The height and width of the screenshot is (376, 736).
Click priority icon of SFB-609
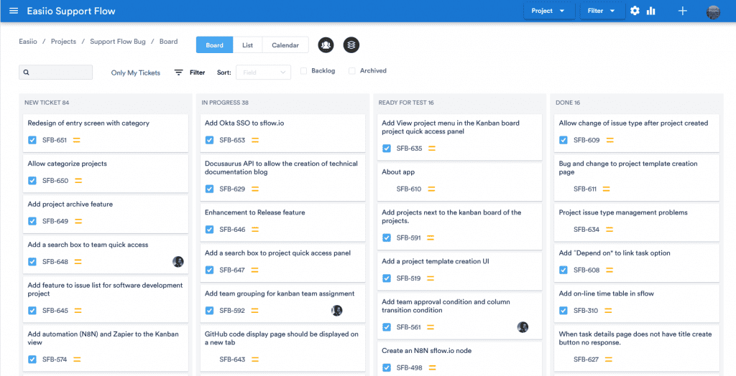click(x=609, y=140)
